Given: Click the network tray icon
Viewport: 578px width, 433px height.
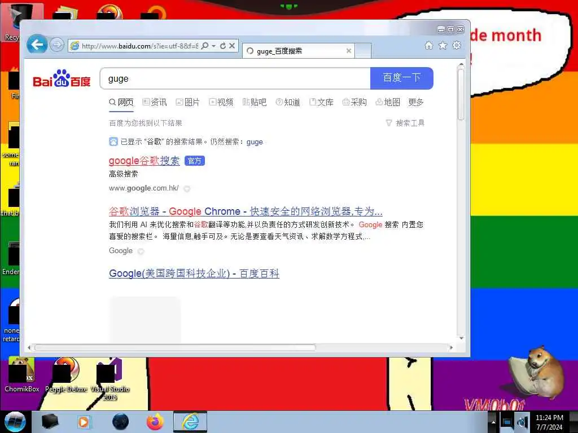Looking at the screenshot, I should pos(507,422).
